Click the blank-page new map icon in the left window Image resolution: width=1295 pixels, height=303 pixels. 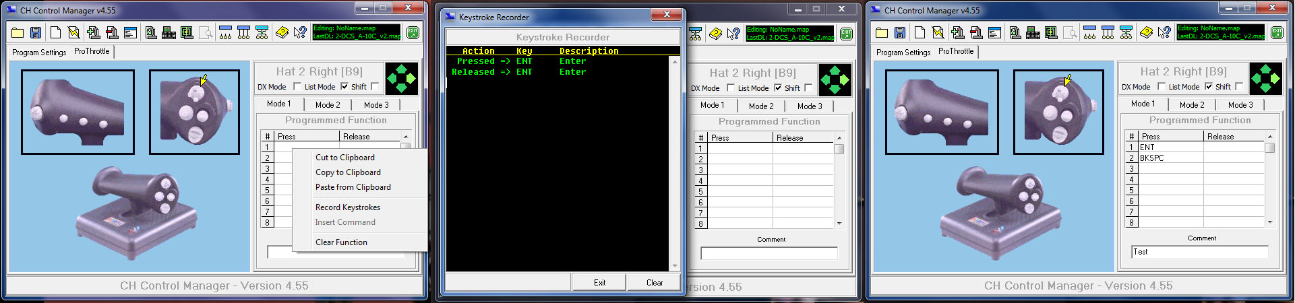click(x=55, y=32)
